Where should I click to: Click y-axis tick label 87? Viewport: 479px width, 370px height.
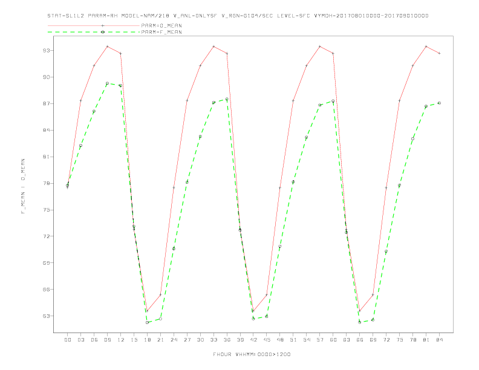pos(46,103)
